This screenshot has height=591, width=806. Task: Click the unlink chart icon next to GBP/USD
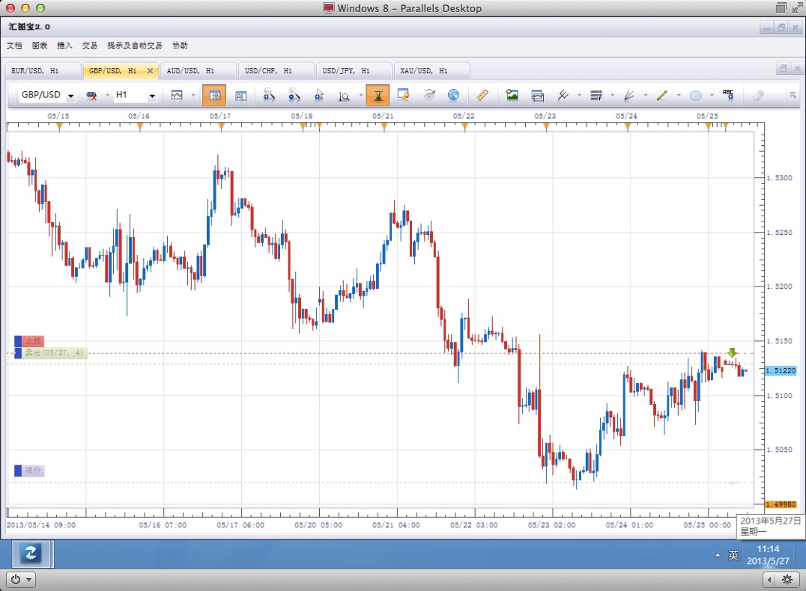(91, 96)
